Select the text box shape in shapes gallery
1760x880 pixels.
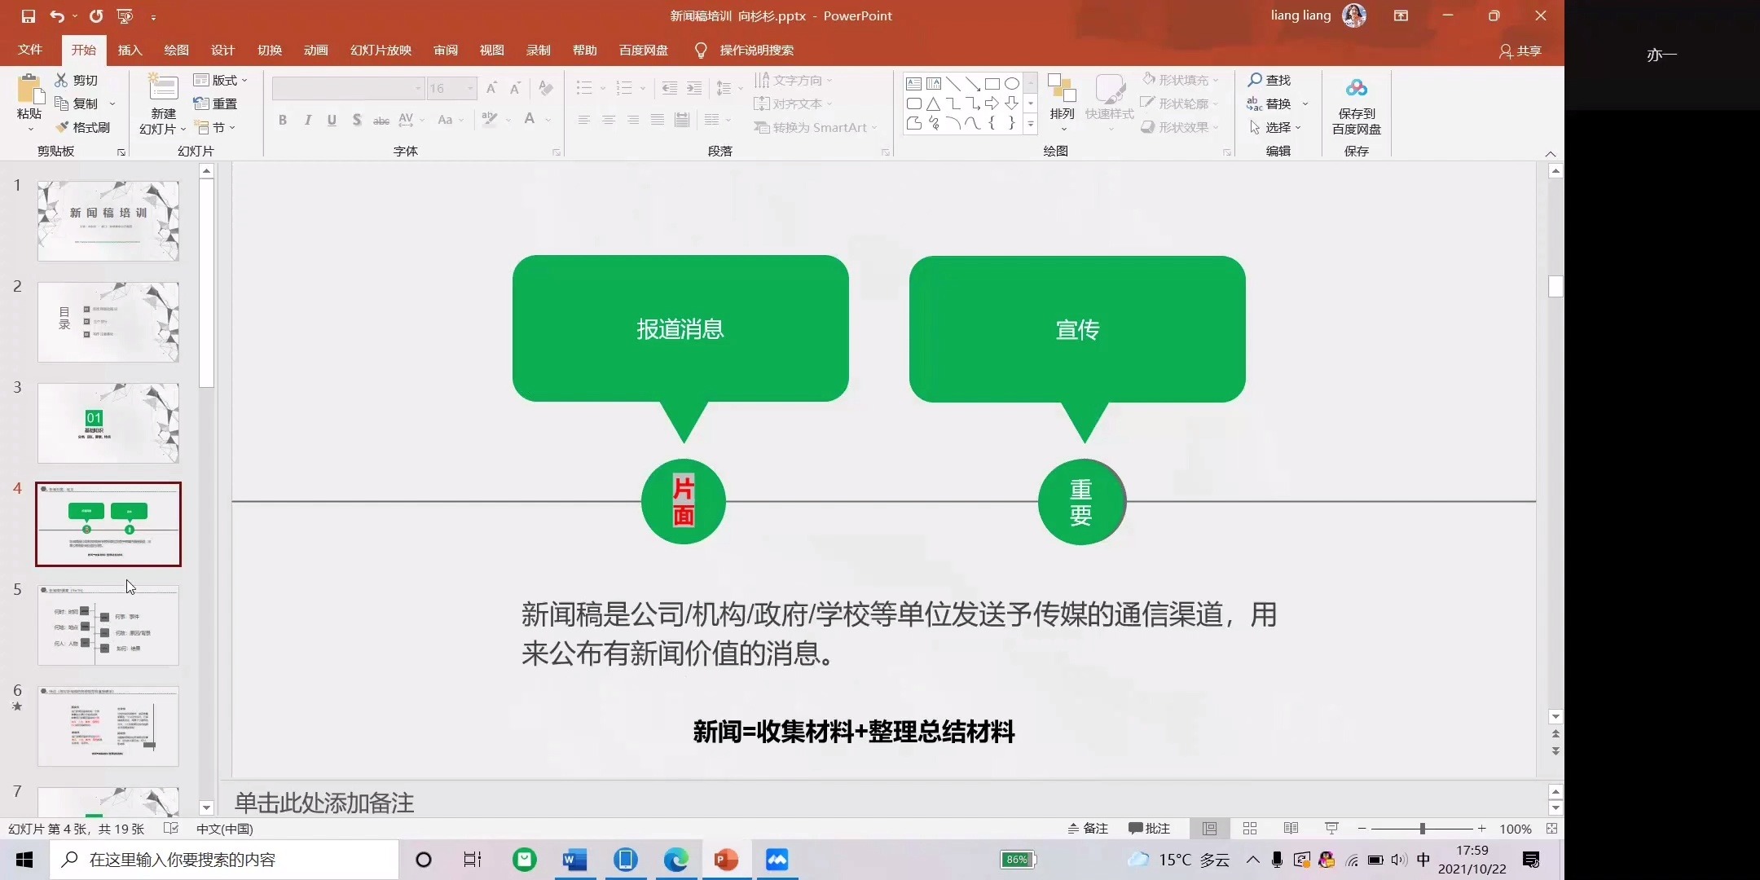913,83
